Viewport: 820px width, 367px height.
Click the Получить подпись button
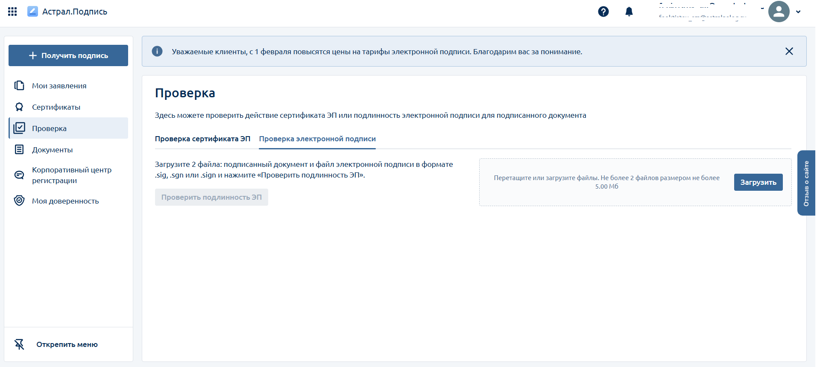point(68,55)
